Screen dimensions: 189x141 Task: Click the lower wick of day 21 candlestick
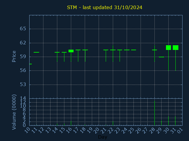[x=106, y=56]
